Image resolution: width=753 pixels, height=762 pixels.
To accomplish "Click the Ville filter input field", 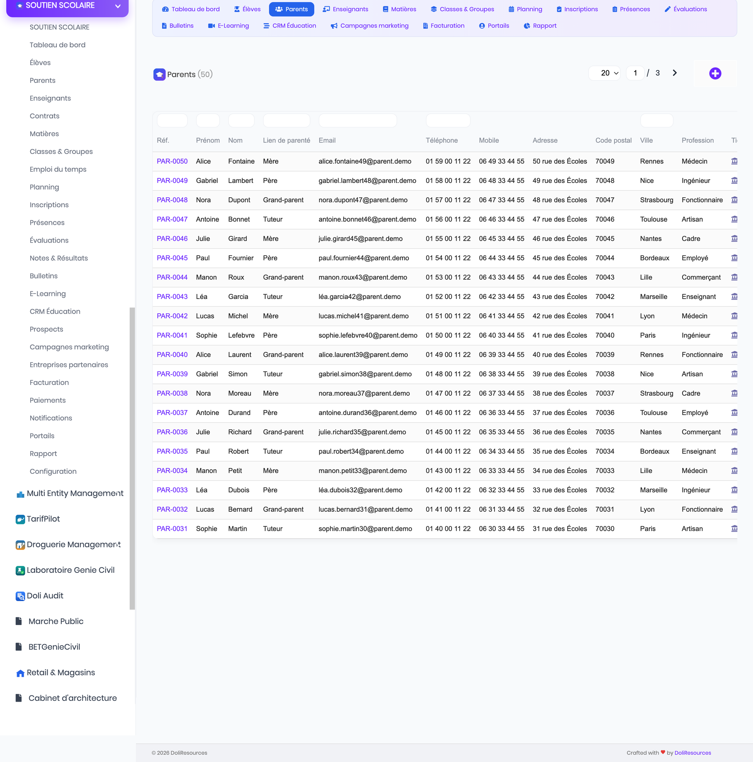I will click(x=656, y=120).
